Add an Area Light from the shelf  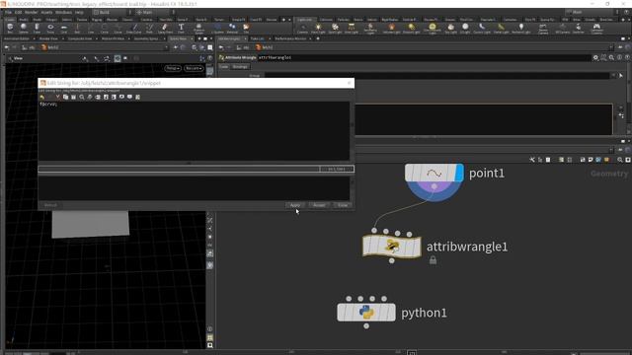point(352,29)
